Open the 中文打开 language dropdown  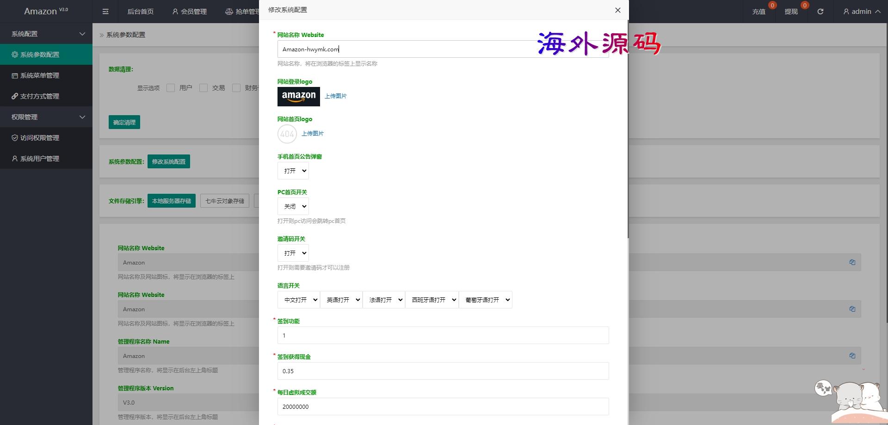(299, 300)
